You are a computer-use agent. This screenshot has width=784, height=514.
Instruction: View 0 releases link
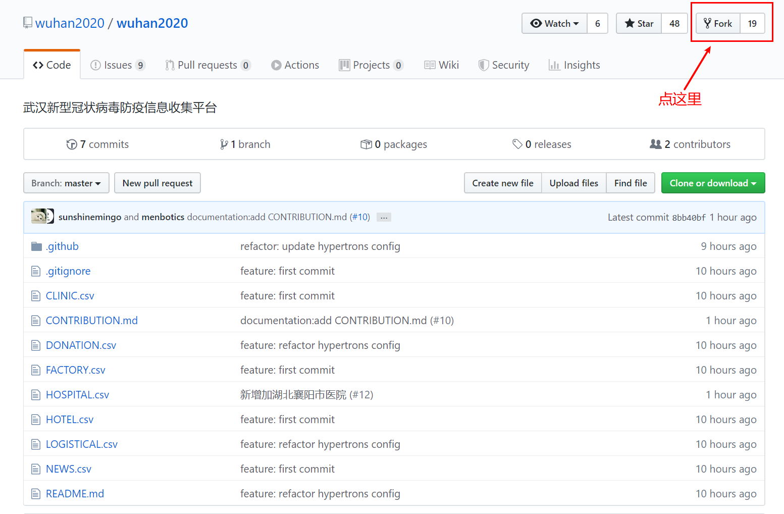click(542, 144)
